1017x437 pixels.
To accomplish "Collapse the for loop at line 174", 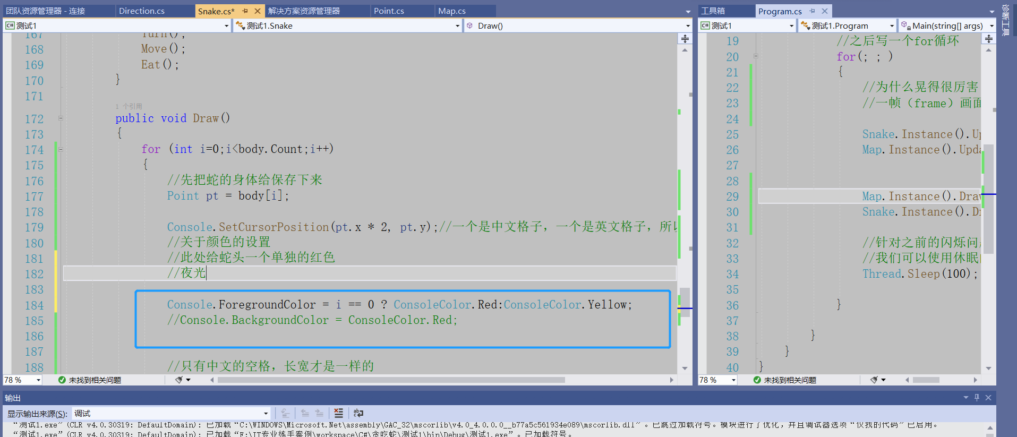I will (x=61, y=150).
